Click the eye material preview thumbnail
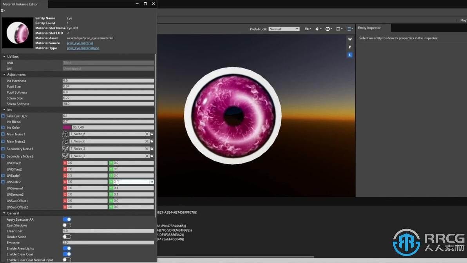 pos(18,33)
